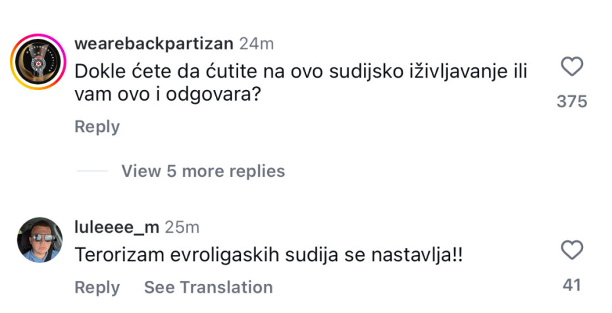
Task: Click the 24m timestamp
Action: click(257, 44)
